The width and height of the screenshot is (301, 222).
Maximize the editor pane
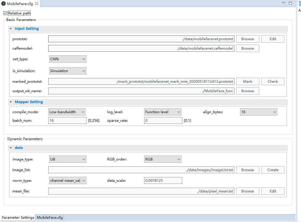click(290, 3)
